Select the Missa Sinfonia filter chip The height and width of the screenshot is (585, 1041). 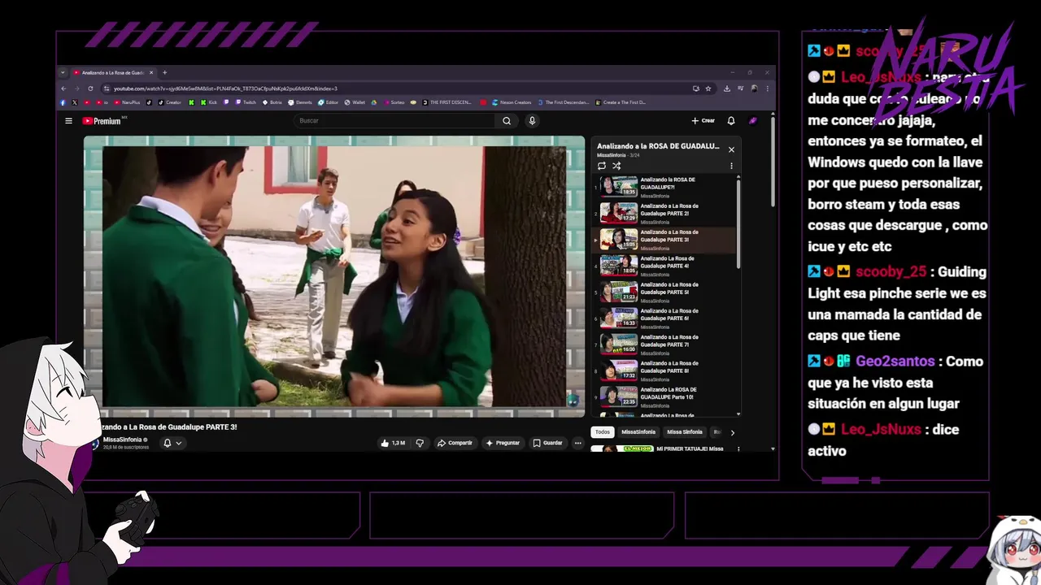(x=685, y=432)
